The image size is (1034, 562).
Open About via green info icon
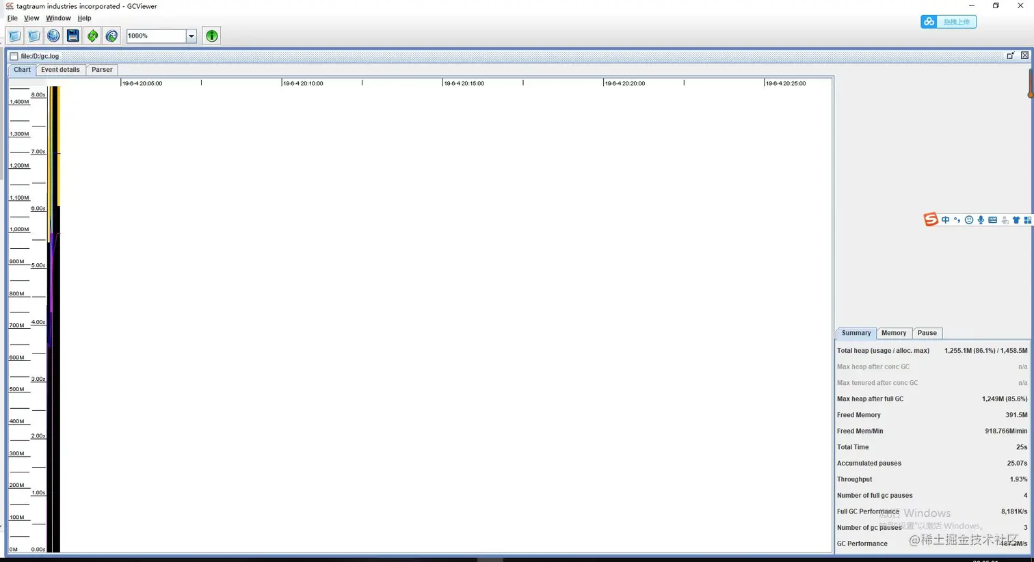(212, 36)
